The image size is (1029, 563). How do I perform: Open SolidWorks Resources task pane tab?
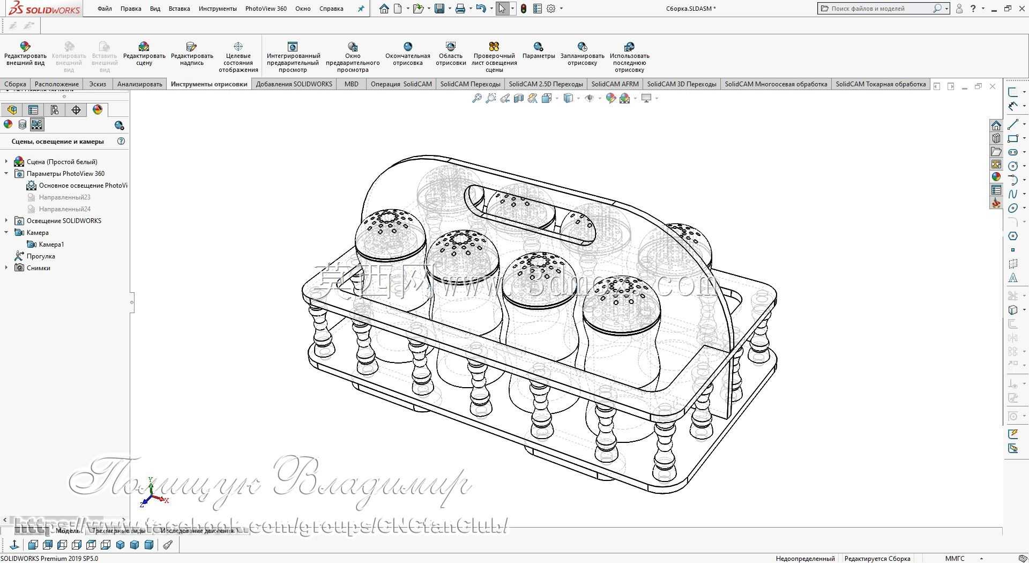(x=996, y=125)
